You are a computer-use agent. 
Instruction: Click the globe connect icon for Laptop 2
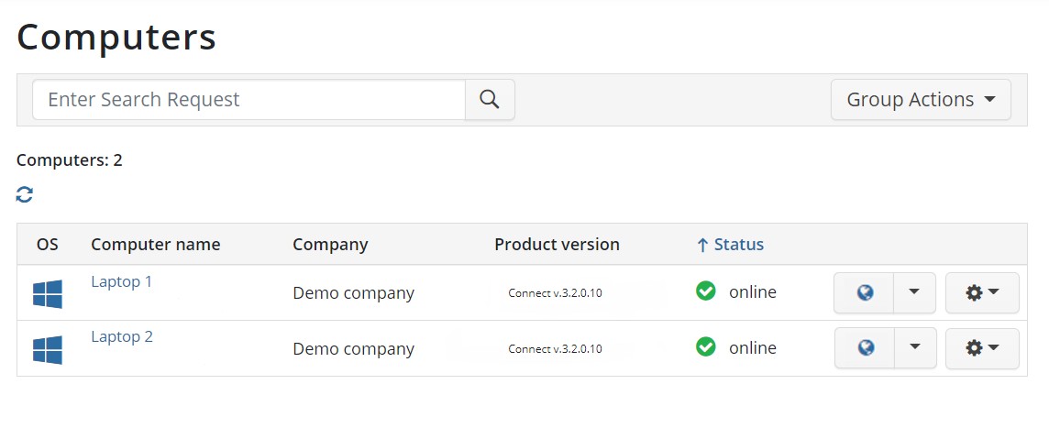[x=865, y=347]
